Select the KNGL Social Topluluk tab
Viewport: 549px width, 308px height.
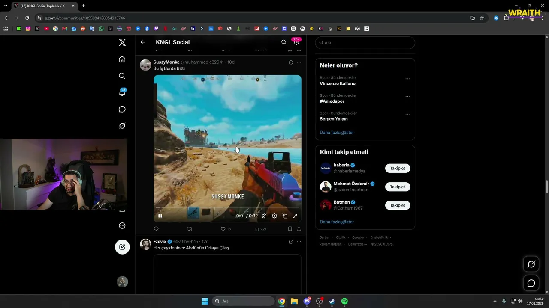pyautogui.click(x=44, y=6)
